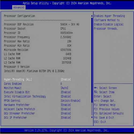Click the scrollbar down arrow
This screenshot has height=134, width=134.
[92, 117]
